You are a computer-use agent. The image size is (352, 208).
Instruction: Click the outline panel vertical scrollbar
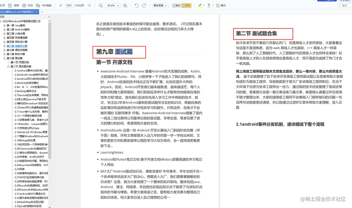(x=50, y=91)
